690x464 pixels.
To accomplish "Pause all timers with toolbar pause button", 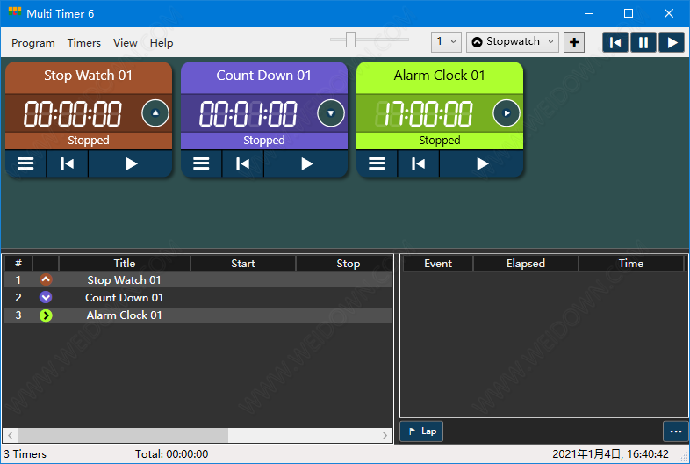I will pyautogui.click(x=643, y=43).
